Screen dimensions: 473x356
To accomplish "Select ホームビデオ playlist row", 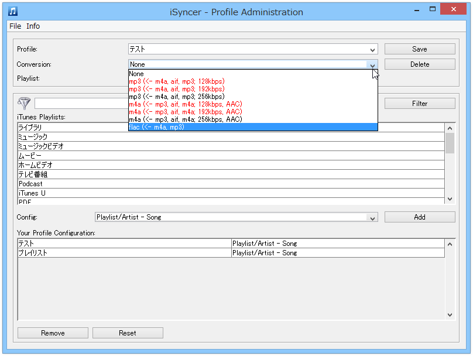I will (231, 165).
